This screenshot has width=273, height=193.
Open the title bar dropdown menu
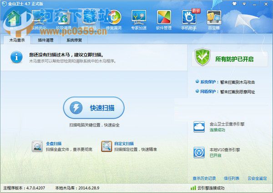point(244,4)
